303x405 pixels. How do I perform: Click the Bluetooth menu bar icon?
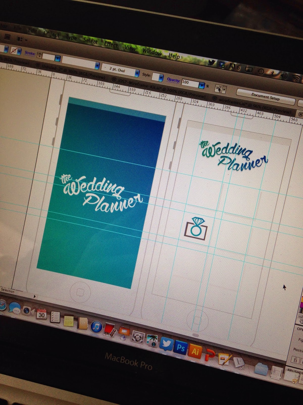[273, 73]
